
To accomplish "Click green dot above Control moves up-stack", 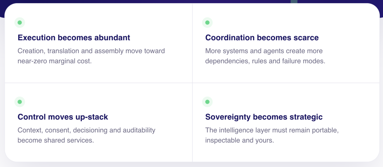I will tap(19, 102).
